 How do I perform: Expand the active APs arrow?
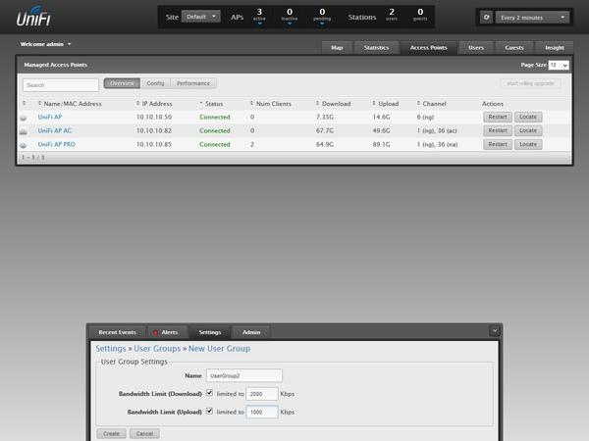(x=259, y=24)
